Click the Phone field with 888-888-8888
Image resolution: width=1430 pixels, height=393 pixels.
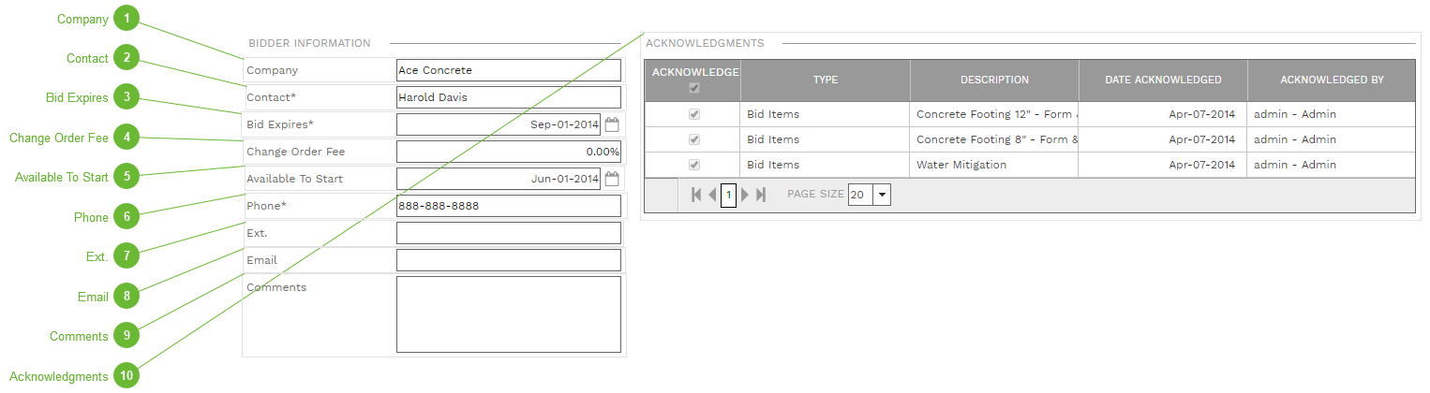pos(509,206)
